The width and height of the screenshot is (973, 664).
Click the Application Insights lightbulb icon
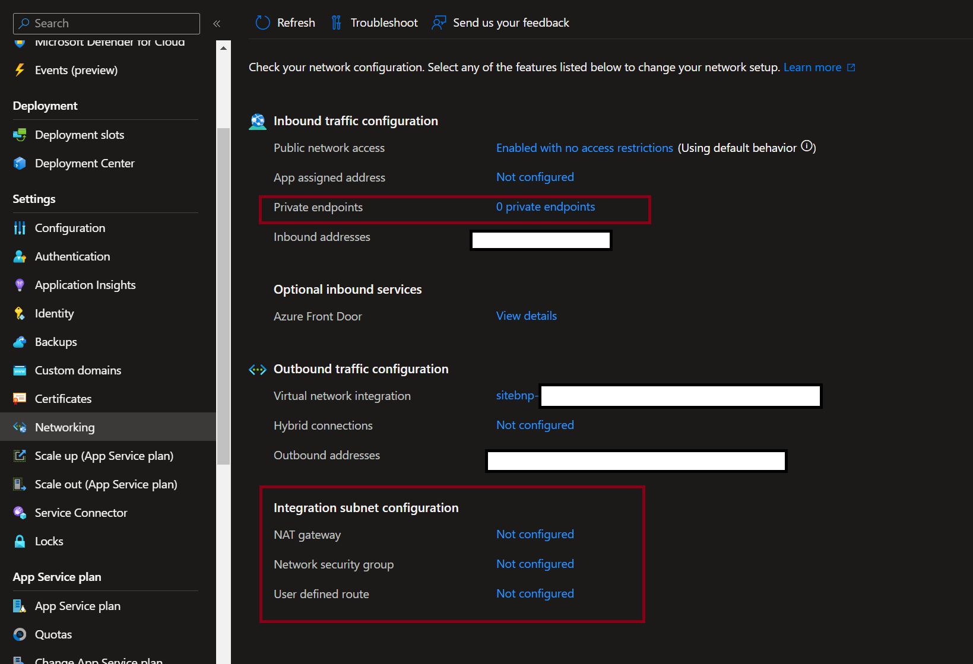tap(20, 285)
